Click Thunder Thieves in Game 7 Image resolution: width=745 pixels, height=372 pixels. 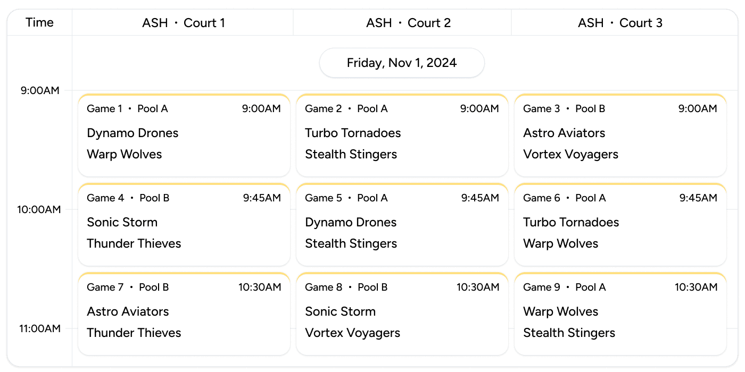[x=134, y=333]
